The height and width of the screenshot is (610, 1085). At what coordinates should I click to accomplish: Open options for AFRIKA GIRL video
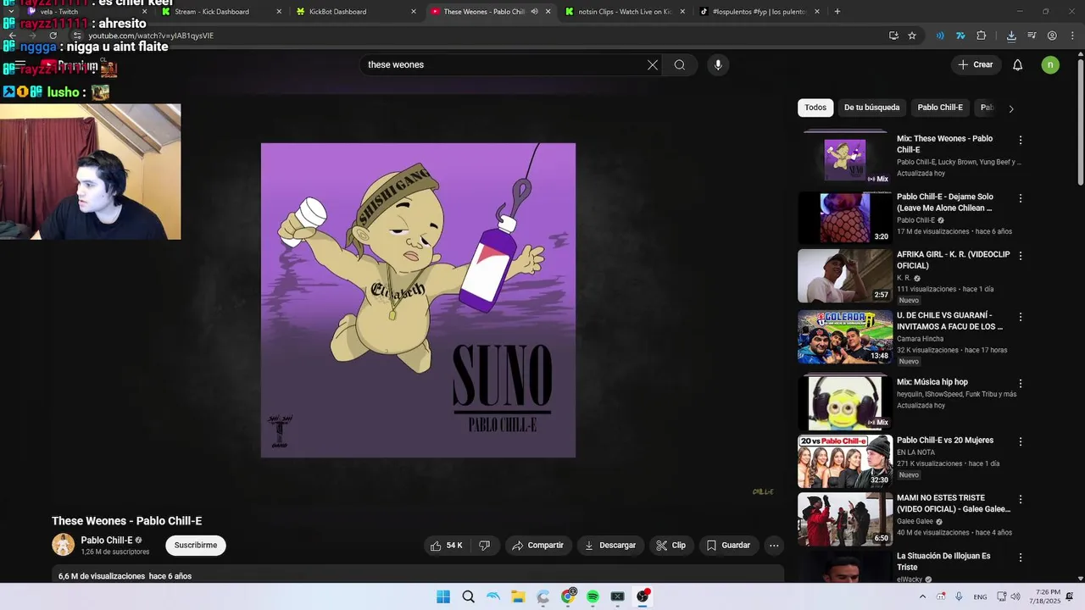(1021, 256)
